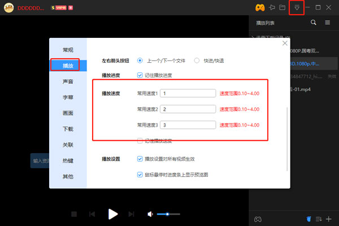Search the playlist with magnifier icon
The height and width of the screenshot is (226, 339).
click(313, 23)
